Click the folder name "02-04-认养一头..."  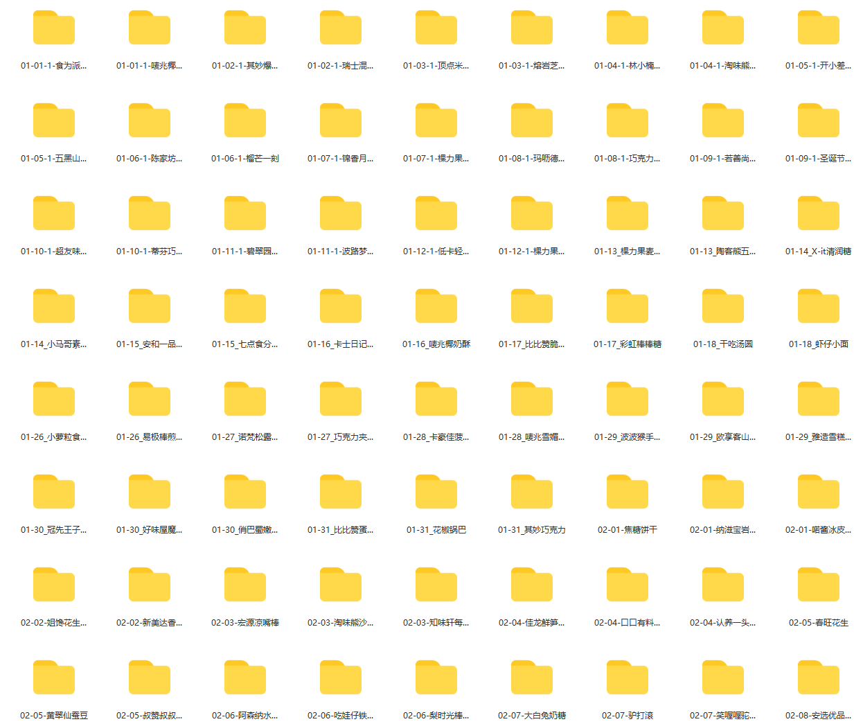pyautogui.click(x=723, y=623)
